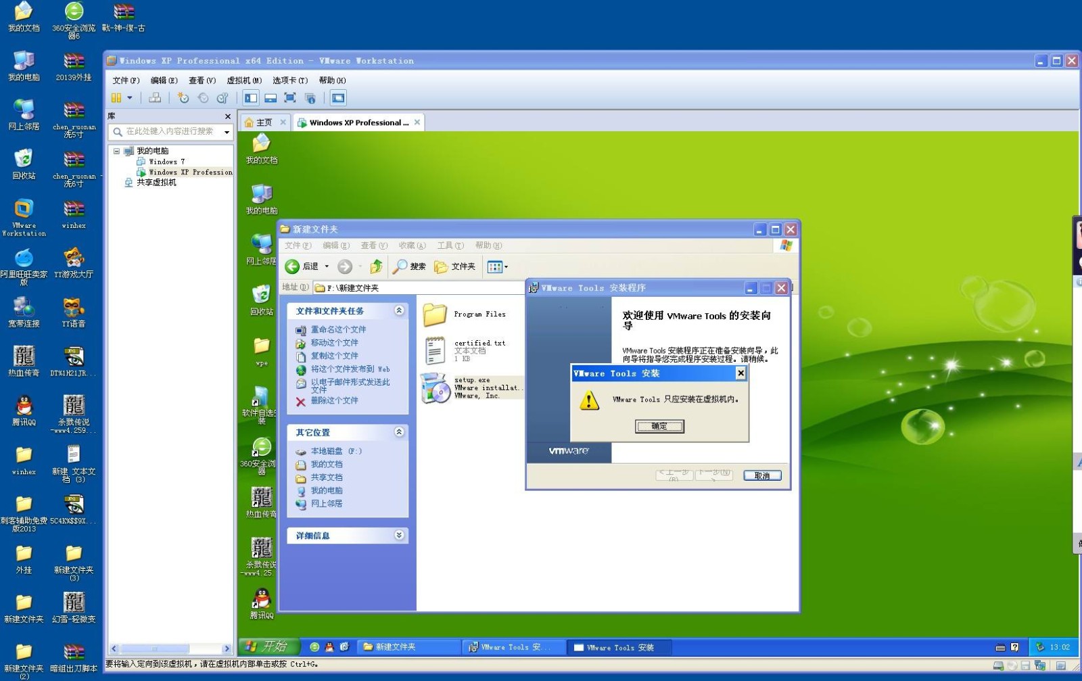Toggle the library sidebar panel
Image resolution: width=1082 pixels, height=681 pixels.
click(250, 98)
